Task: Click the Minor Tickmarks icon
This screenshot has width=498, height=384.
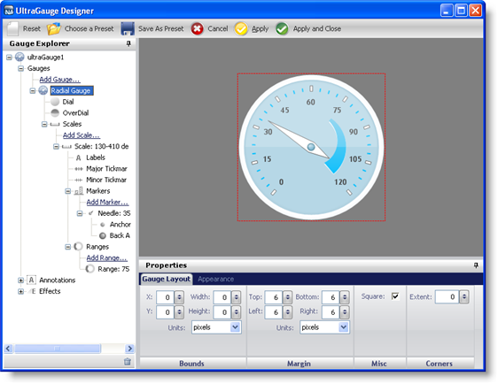Action: coord(79,180)
